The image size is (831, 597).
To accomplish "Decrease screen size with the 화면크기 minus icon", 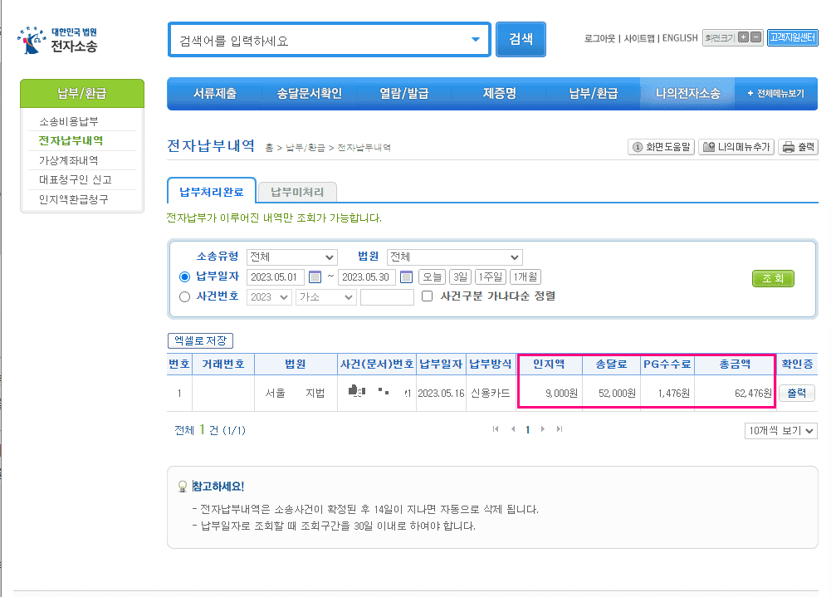I will 756,37.
